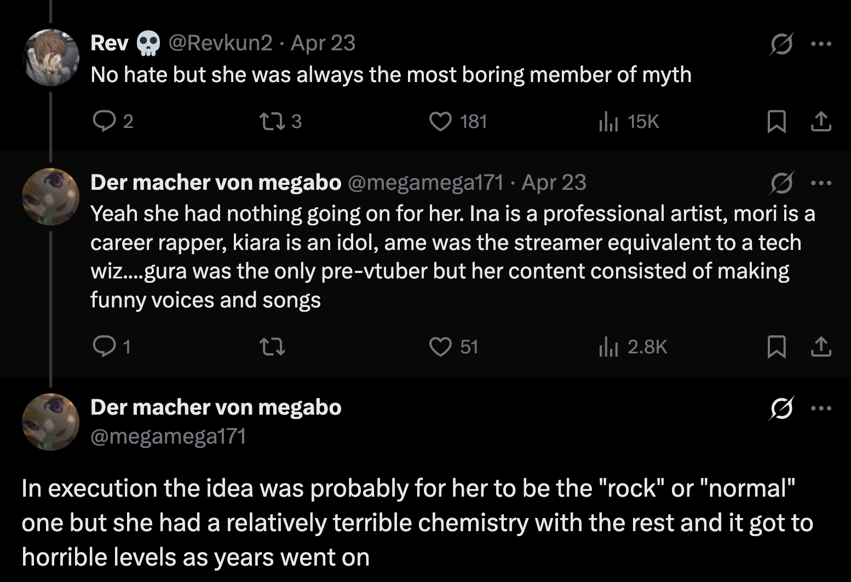Bookmark megabo's tweet with 51 likes
This screenshot has width=851, height=582.
coord(776,347)
